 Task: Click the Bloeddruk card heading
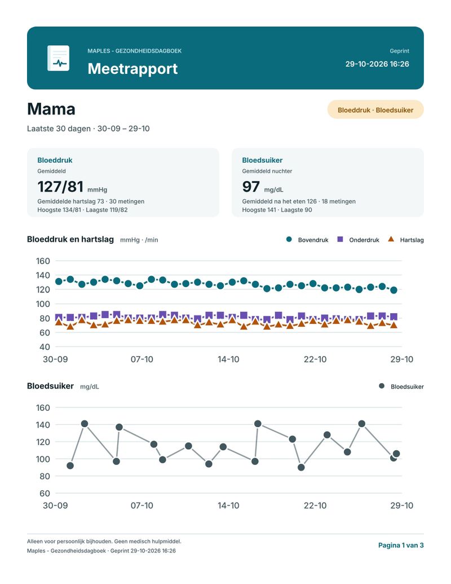point(55,160)
